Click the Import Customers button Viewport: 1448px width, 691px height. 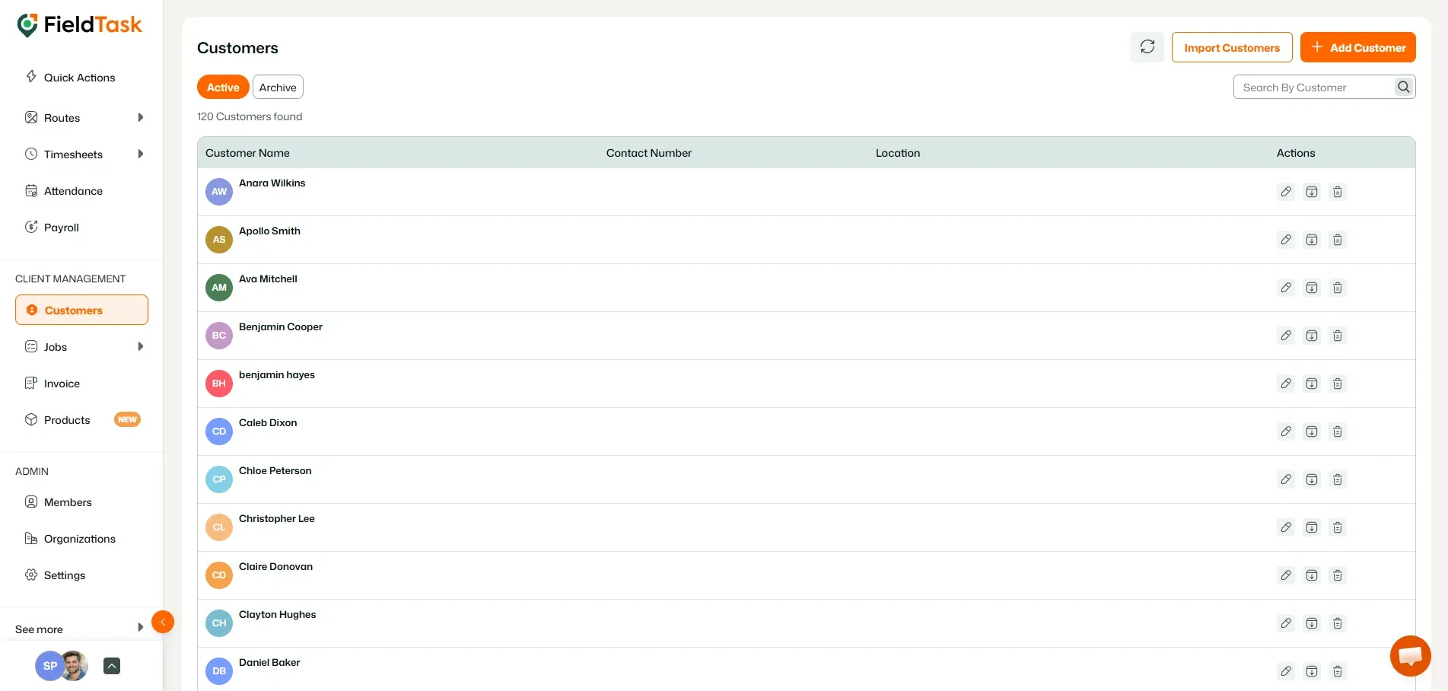(1232, 47)
